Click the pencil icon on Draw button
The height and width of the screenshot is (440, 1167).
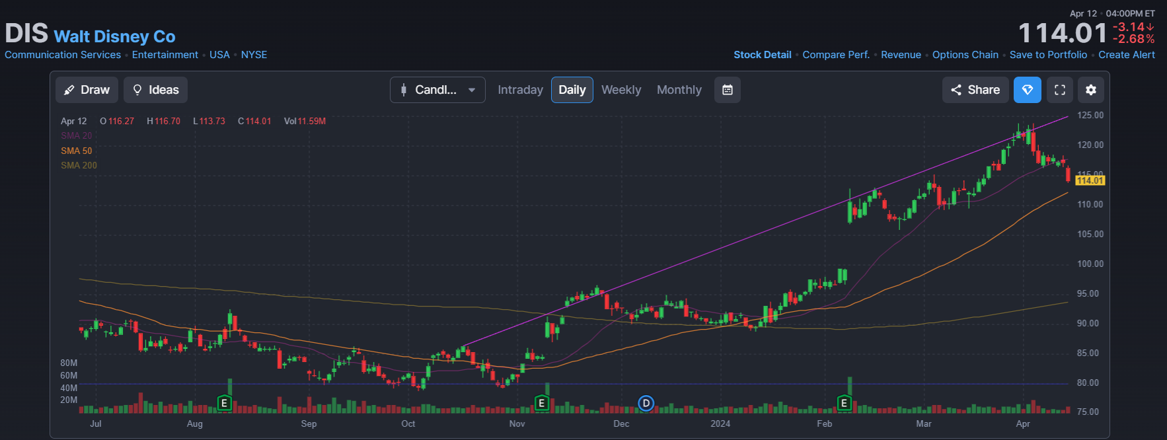pos(69,90)
